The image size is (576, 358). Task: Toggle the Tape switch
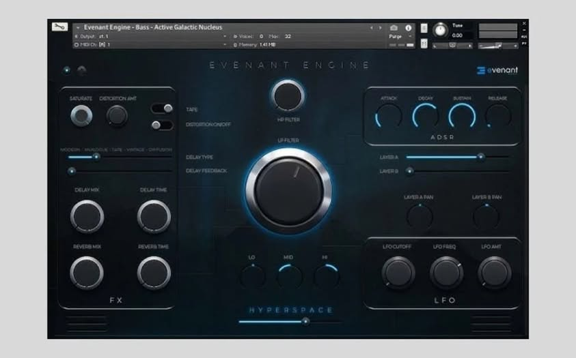tap(162, 108)
